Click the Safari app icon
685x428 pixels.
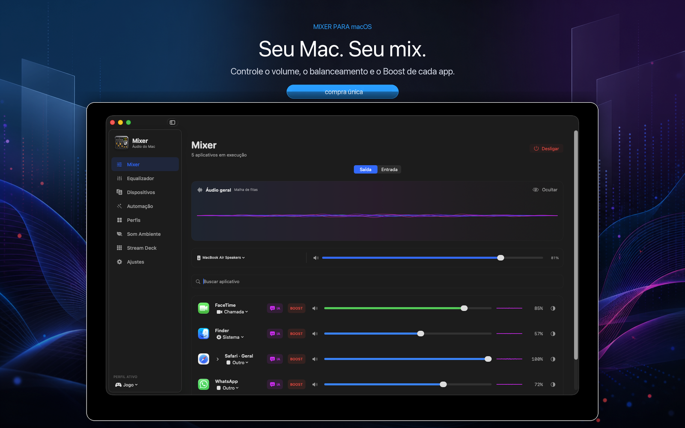[x=204, y=359]
